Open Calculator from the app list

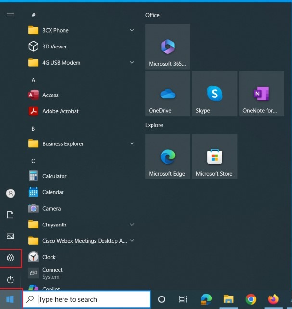point(54,176)
